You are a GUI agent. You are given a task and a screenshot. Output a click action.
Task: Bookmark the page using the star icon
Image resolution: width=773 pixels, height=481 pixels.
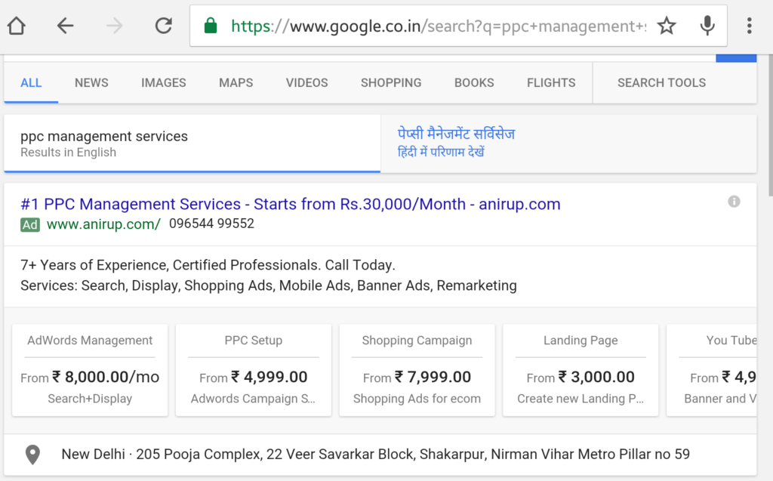click(667, 25)
